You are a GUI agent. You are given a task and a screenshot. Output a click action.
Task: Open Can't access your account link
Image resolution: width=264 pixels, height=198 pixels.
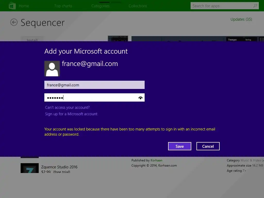pos(67,108)
